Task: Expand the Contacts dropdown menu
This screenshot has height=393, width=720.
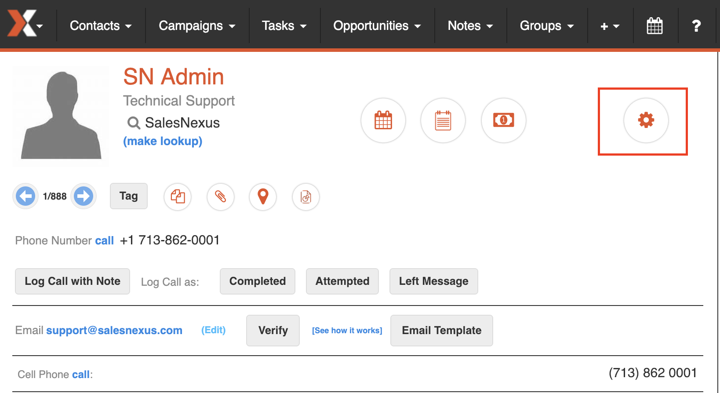Action: [101, 25]
